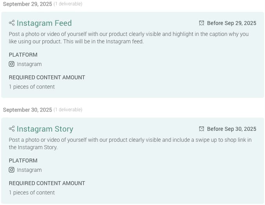The height and width of the screenshot is (205, 265).
Task: Click the Instagram platform name in Feed card
Action: click(29, 64)
